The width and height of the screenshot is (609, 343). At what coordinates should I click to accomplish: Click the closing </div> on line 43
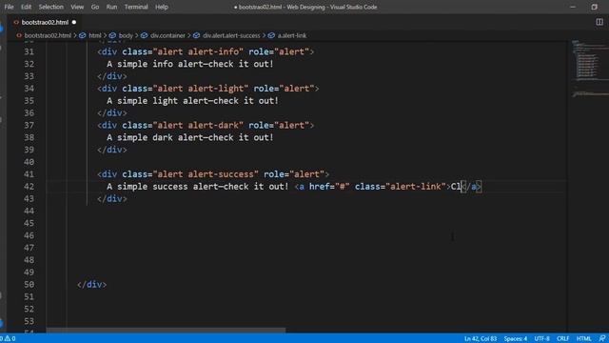point(112,199)
